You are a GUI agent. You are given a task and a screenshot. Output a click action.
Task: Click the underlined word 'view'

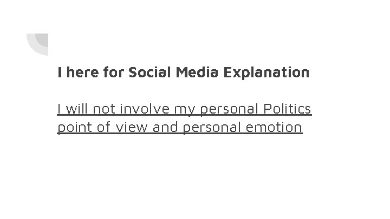[x=122, y=128]
